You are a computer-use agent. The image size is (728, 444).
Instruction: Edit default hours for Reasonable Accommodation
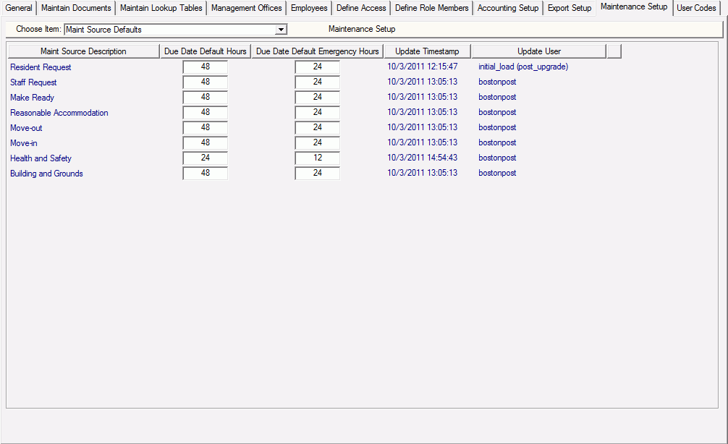pos(206,112)
